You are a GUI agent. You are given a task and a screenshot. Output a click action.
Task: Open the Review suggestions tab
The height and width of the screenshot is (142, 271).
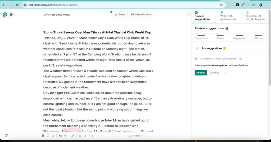click(204, 16)
